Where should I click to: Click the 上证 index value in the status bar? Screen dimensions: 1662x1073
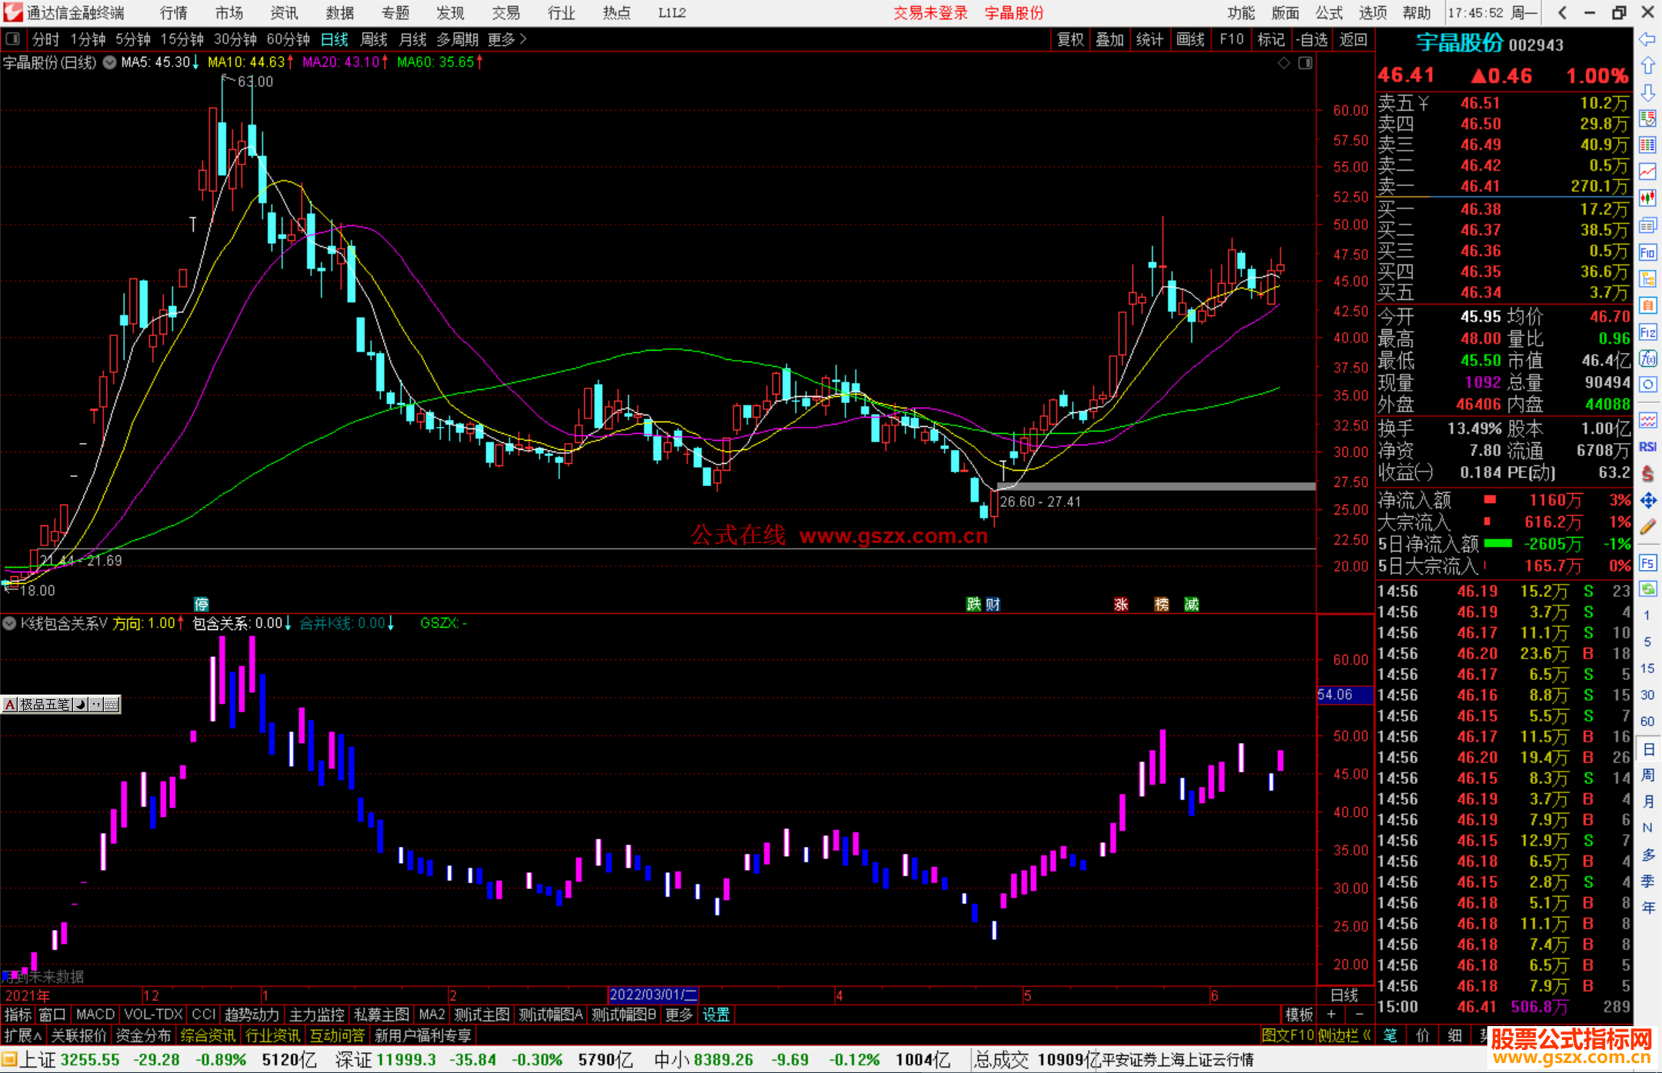coord(90,1060)
